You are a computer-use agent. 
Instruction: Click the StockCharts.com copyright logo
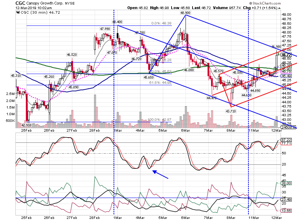pyautogui.click(x=265, y=3)
